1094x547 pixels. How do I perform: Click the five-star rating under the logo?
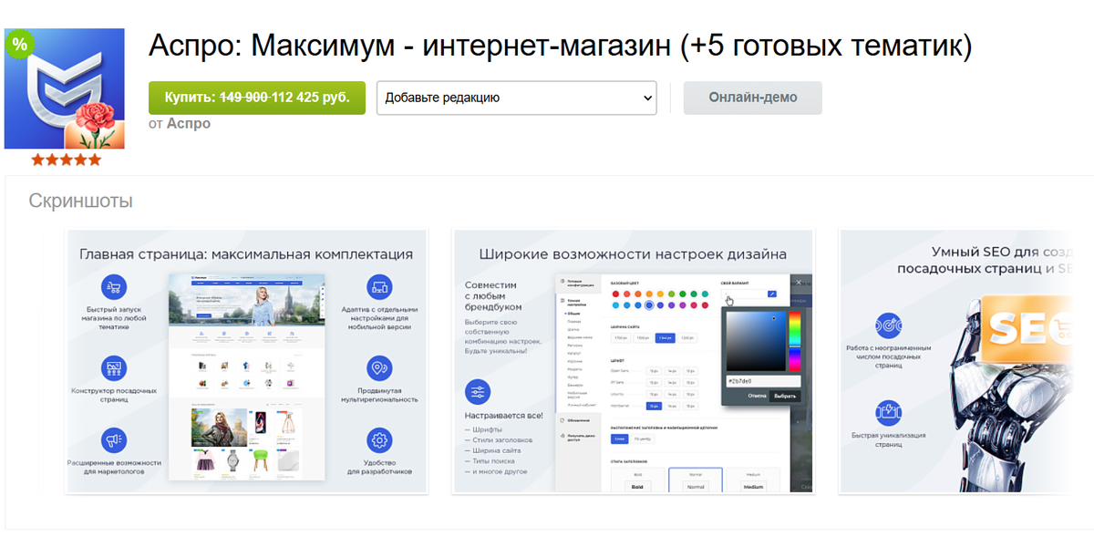click(x=66, y=160)
